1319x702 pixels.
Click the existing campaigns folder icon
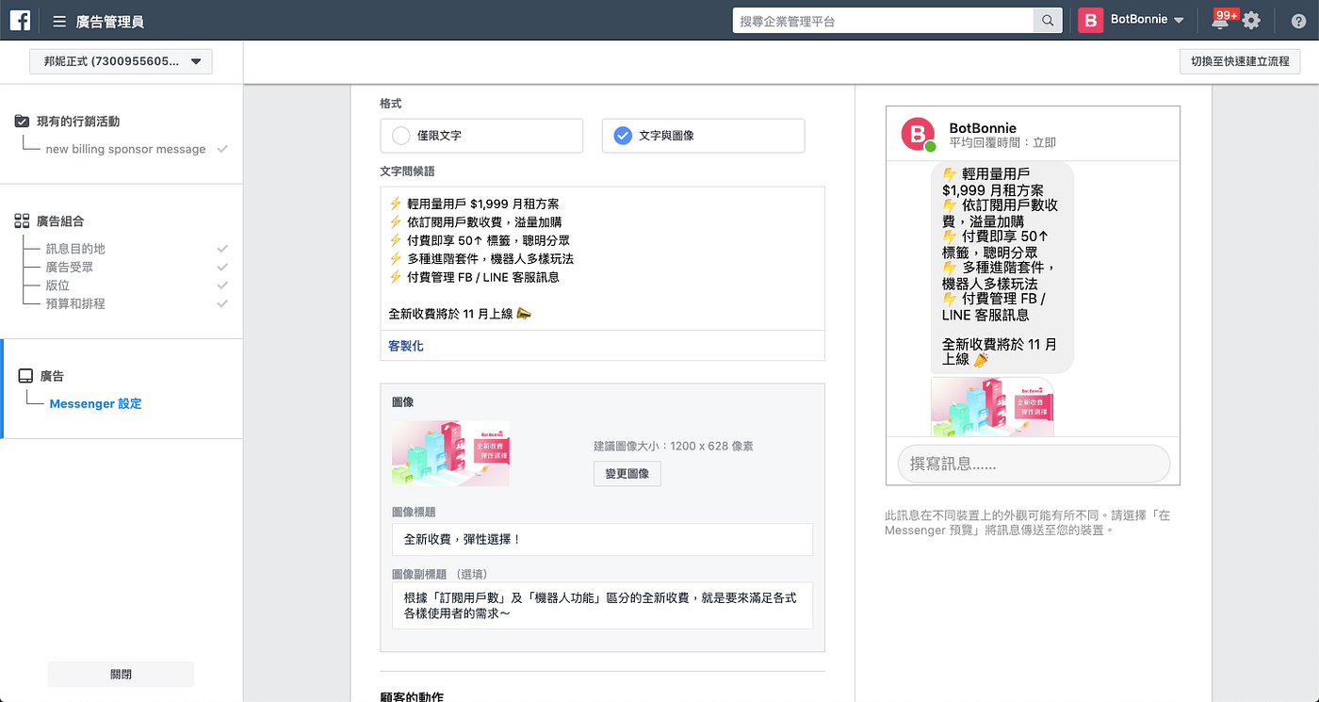coord(22,122)
